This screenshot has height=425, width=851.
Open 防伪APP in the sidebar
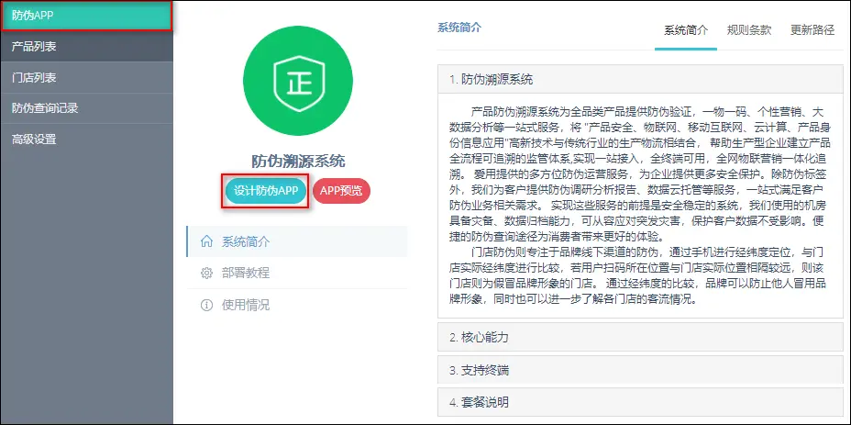86,16
